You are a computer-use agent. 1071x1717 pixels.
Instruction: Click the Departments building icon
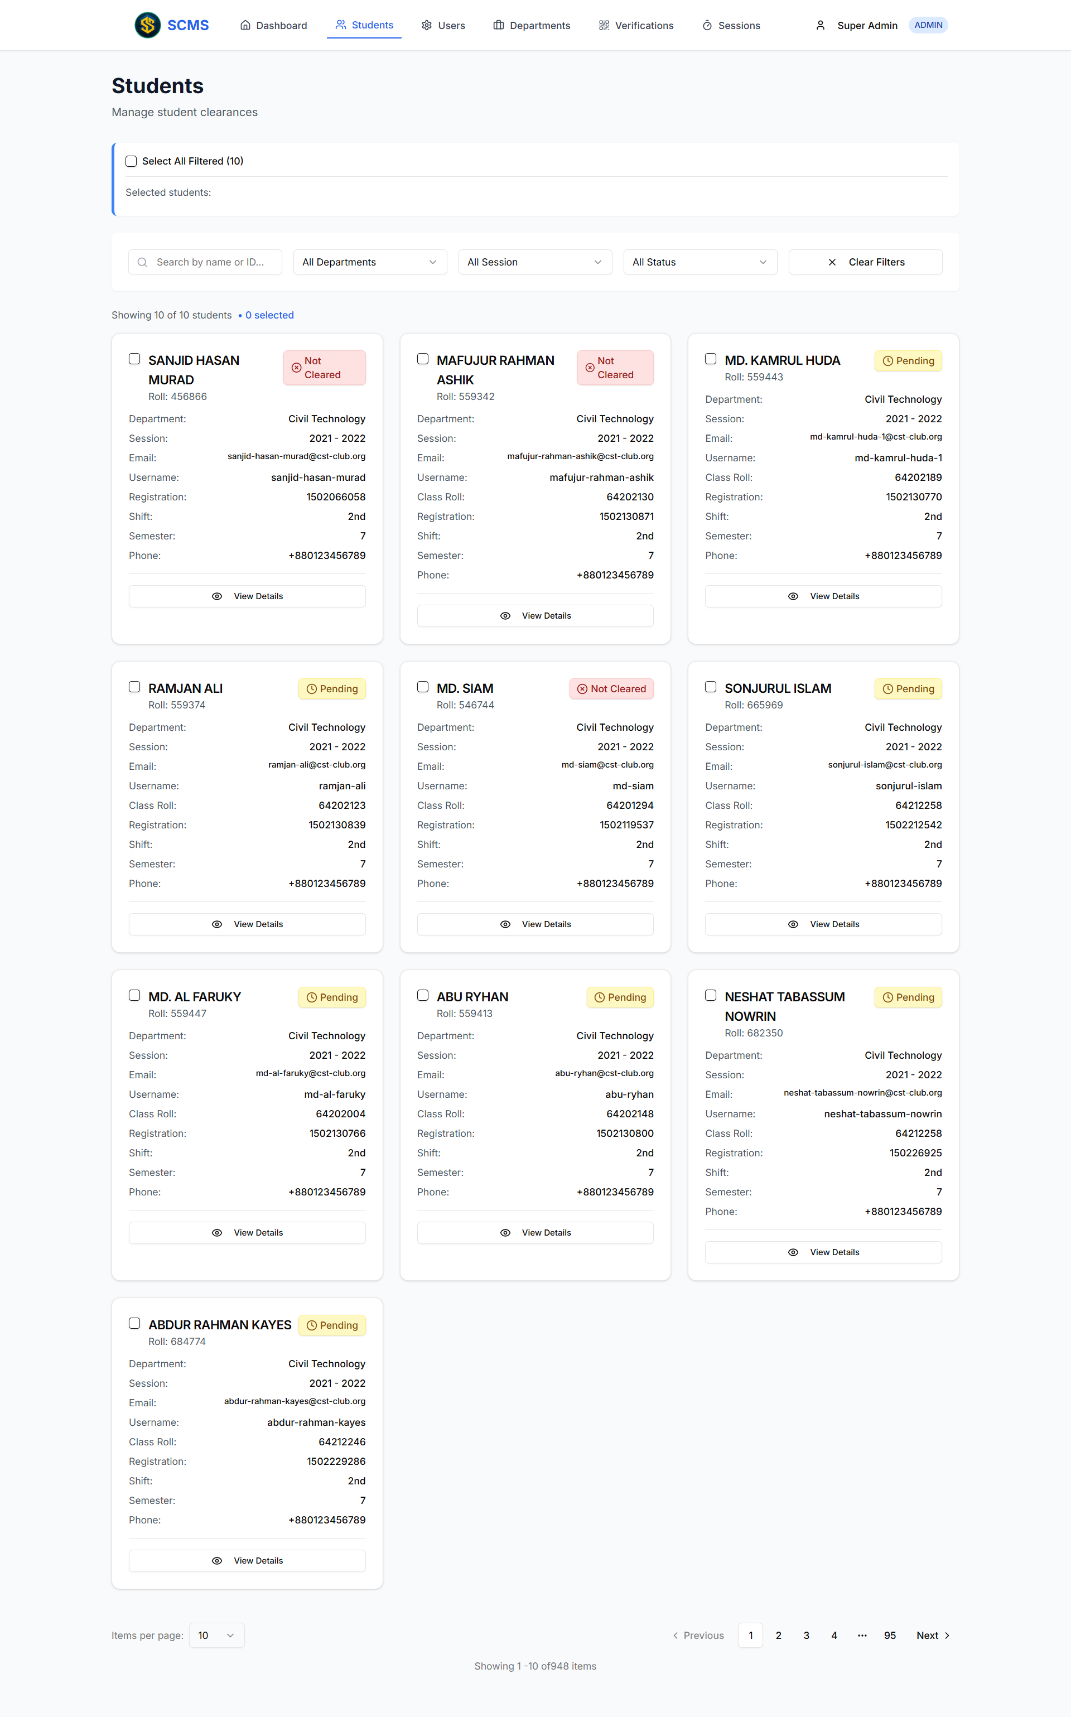pyautogui.click(x=499, y=26)
